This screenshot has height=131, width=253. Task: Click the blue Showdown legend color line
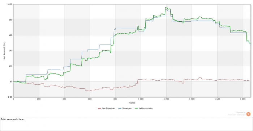pos(120,109)
